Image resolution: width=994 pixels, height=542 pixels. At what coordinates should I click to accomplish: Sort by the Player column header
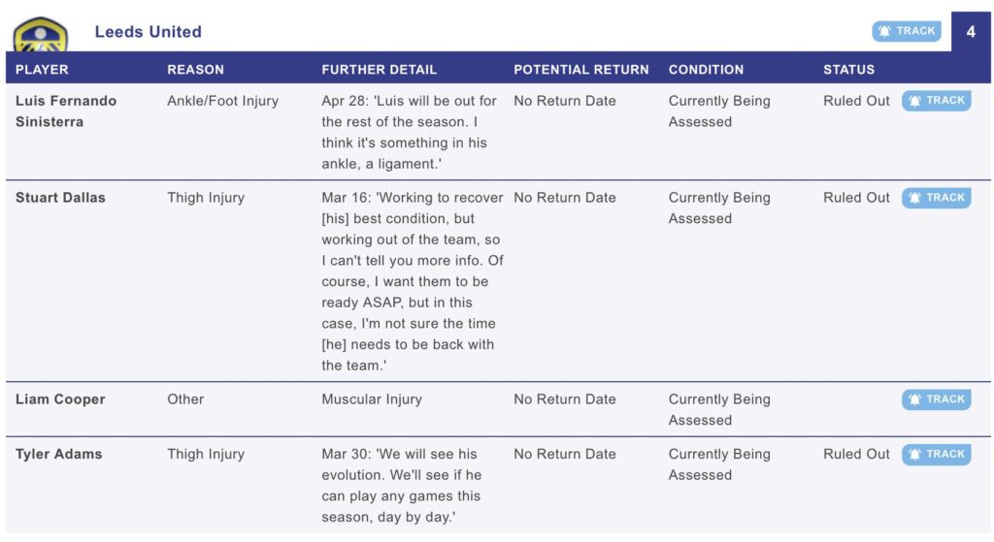42,70
